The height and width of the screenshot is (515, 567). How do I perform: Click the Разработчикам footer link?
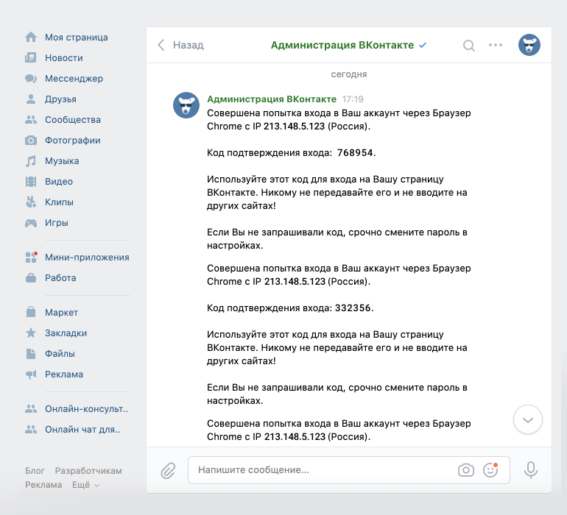tap(88, 471)
